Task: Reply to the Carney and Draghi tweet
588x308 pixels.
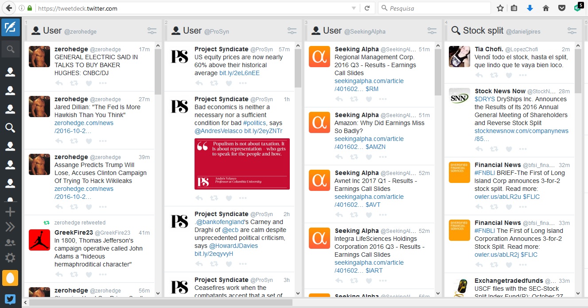Action: (199, 264)
